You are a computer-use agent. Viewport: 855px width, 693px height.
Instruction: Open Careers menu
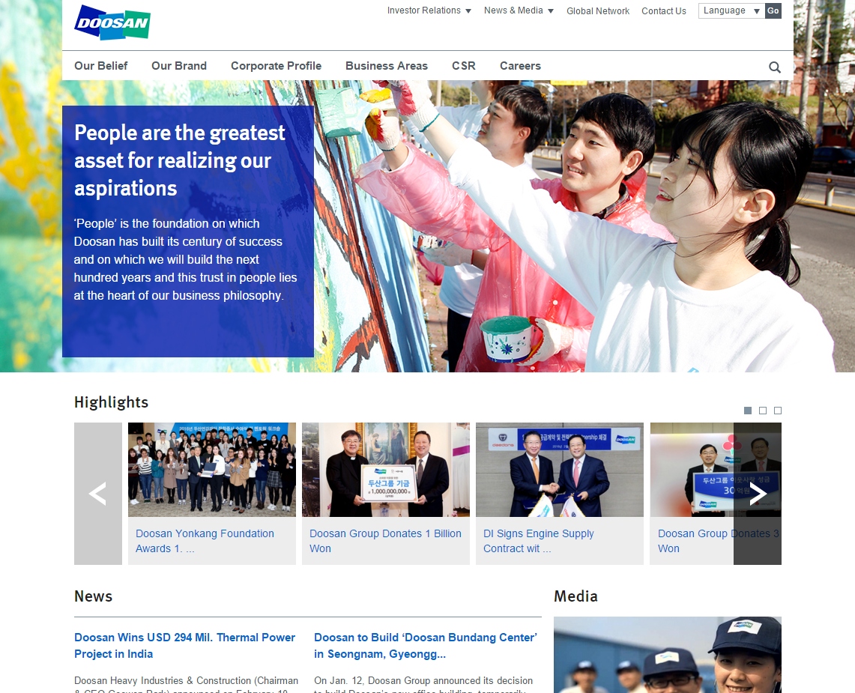(520, 66)
